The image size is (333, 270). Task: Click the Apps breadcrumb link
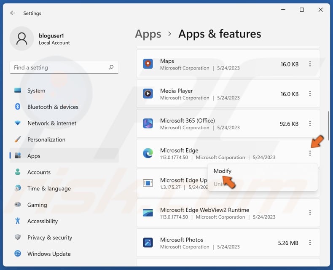click(x=148, y=34)
